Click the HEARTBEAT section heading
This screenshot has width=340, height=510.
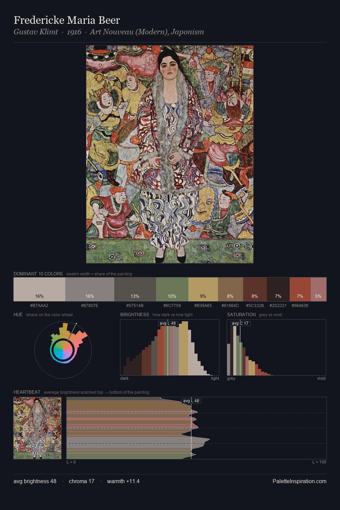coord(27,392)
